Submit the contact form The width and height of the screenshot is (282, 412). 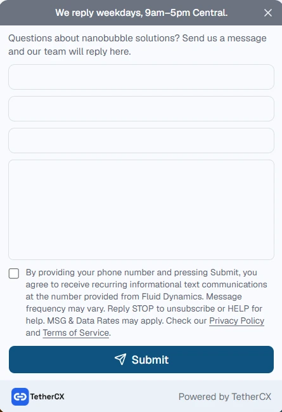tap(141, 359)
